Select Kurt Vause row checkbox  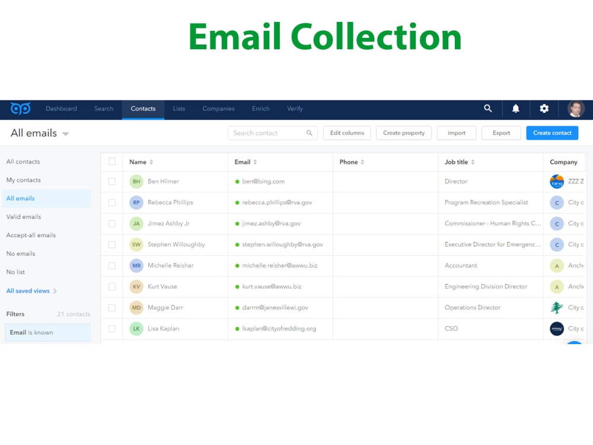coord(112,287)
